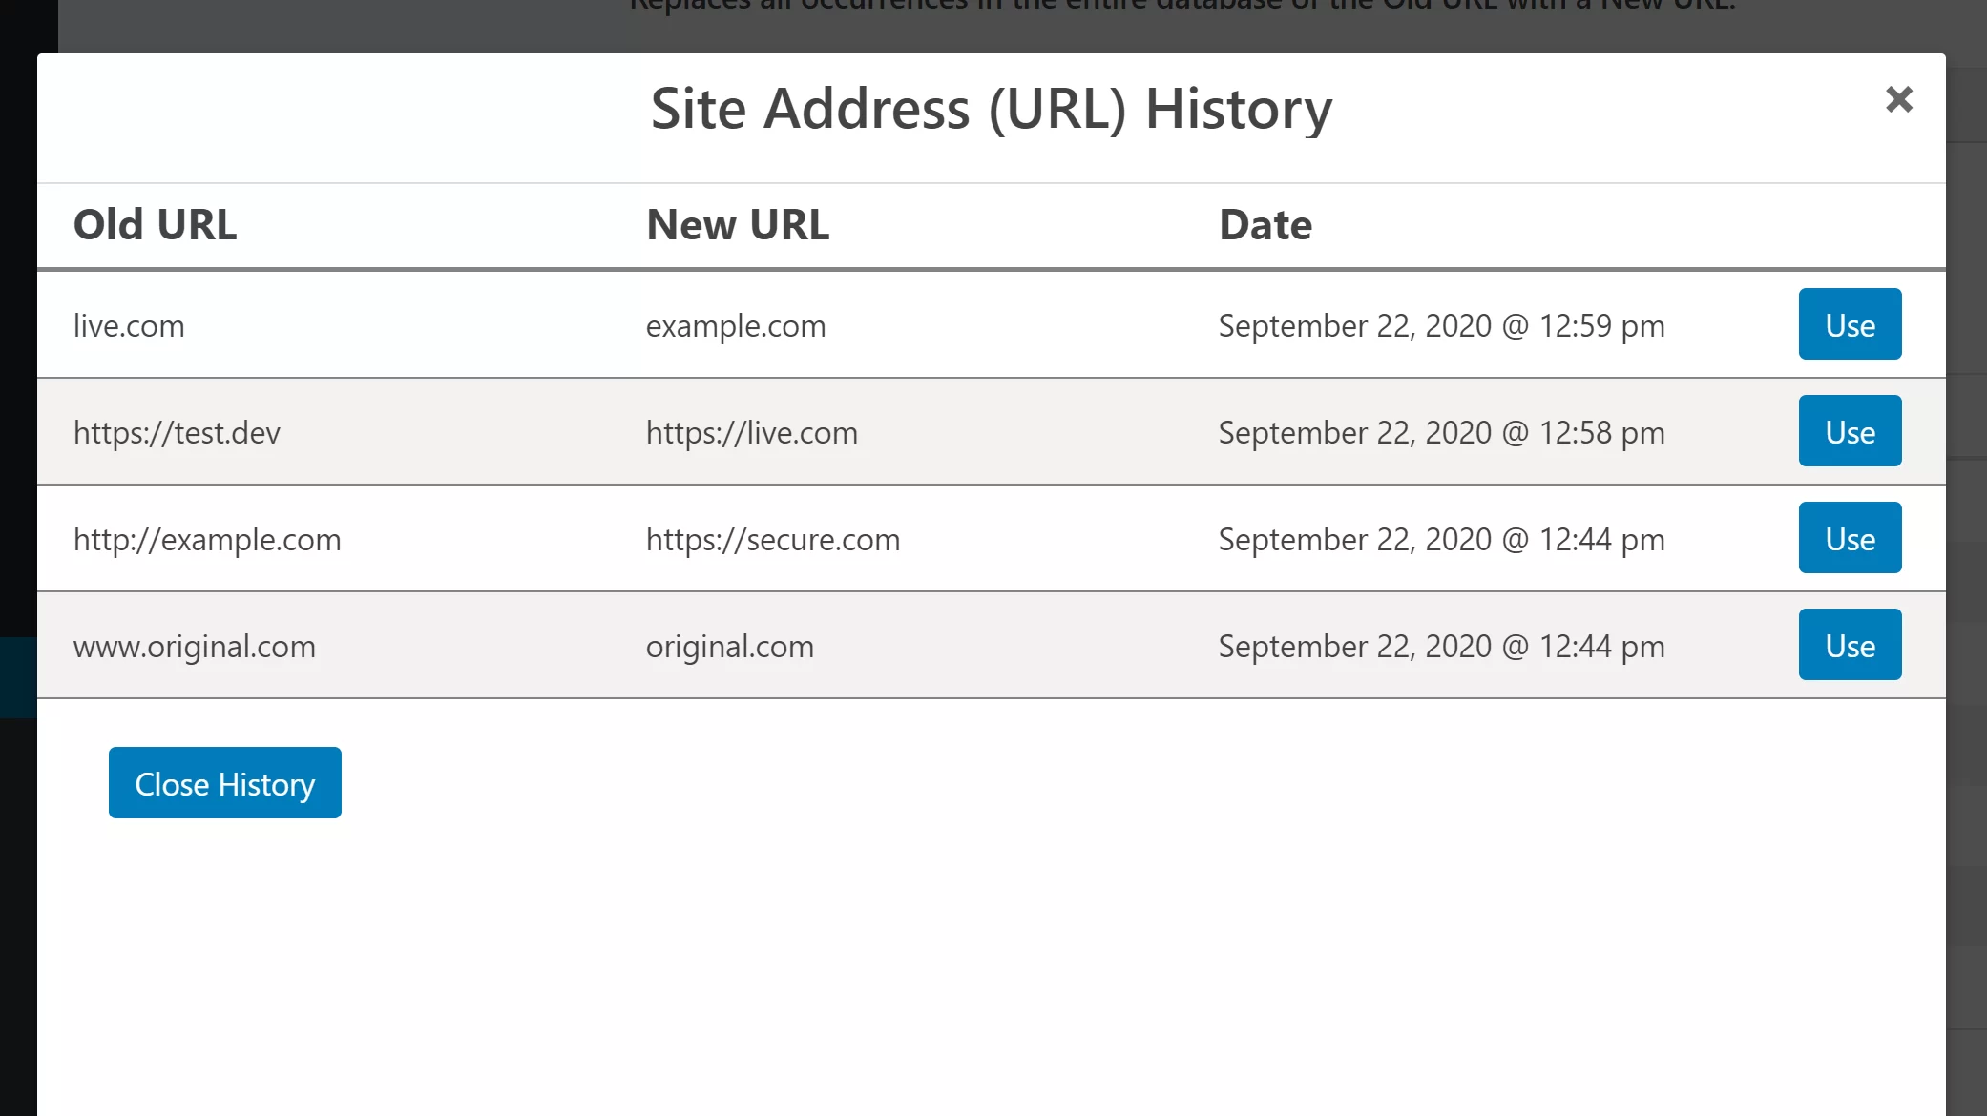Click the Close History button
This screenshot has height=1116, width=1987.
(x=225, y=783)
